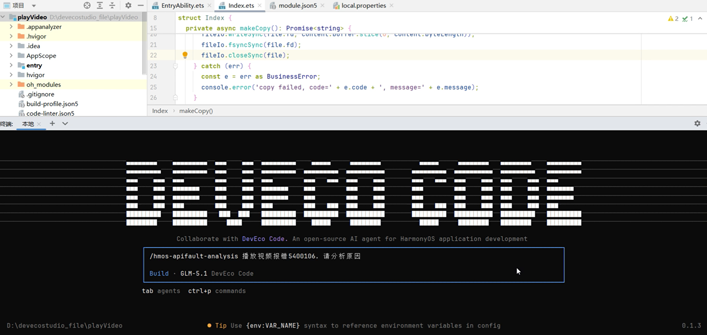The image size is (707, 335).
Task: Click the 'tab agents' hint
Action: coord(161,291)
